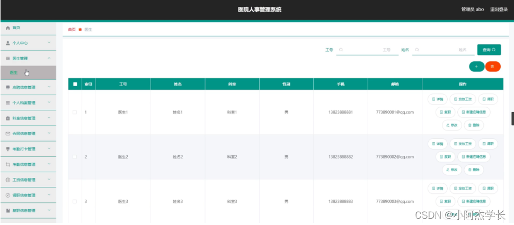Click the 科室信息管理 clipboard icon
Image resolution: width=514 pixels, height=225 pixels.
point(8,118)
